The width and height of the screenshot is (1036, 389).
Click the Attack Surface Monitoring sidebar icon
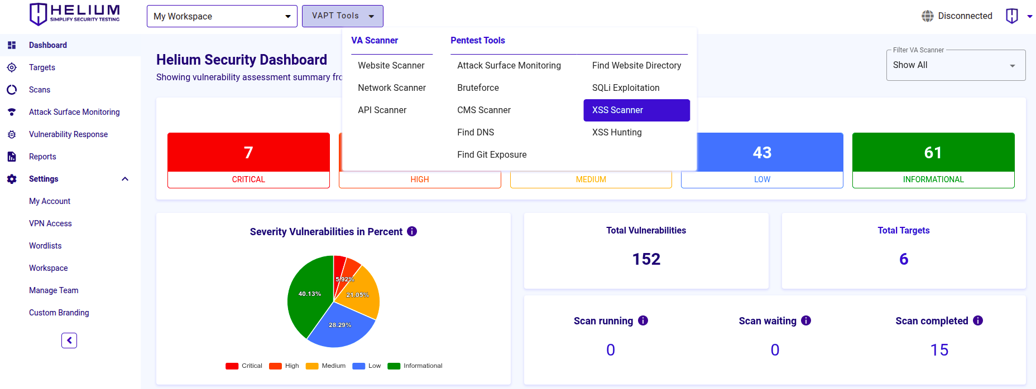12,112
